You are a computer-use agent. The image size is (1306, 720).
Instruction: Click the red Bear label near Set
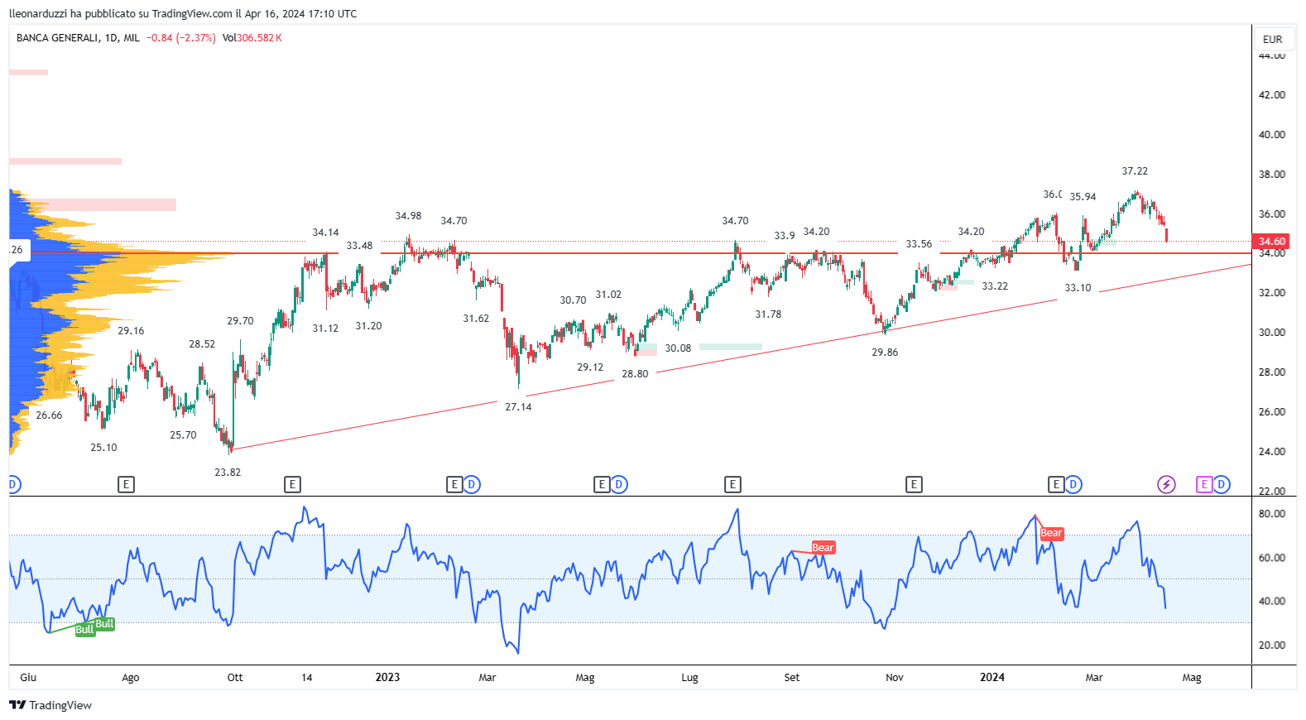tap(823, 548)
